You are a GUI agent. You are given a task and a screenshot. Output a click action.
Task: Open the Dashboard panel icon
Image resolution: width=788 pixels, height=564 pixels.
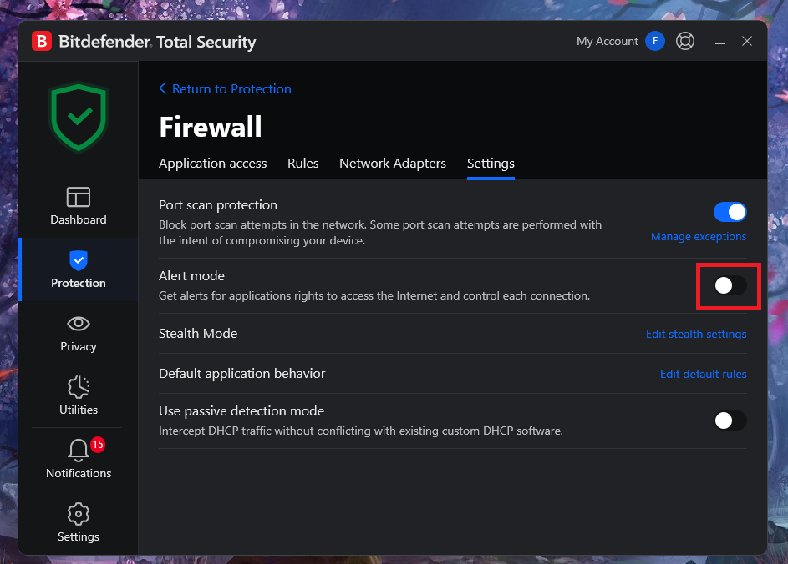79,197
